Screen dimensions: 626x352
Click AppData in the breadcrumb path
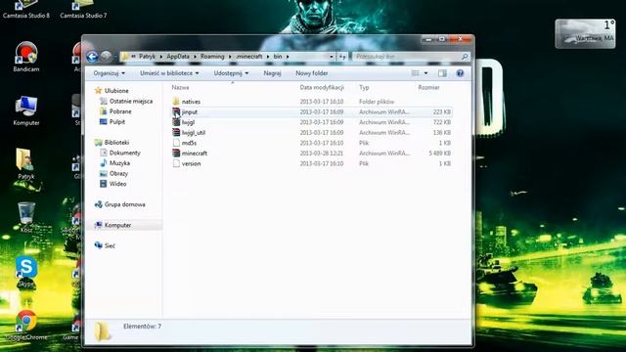[178, 57]
